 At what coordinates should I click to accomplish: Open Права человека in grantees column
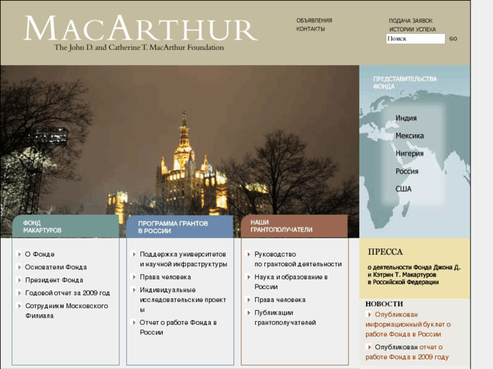pyautogui.click(x=280, y=299)
